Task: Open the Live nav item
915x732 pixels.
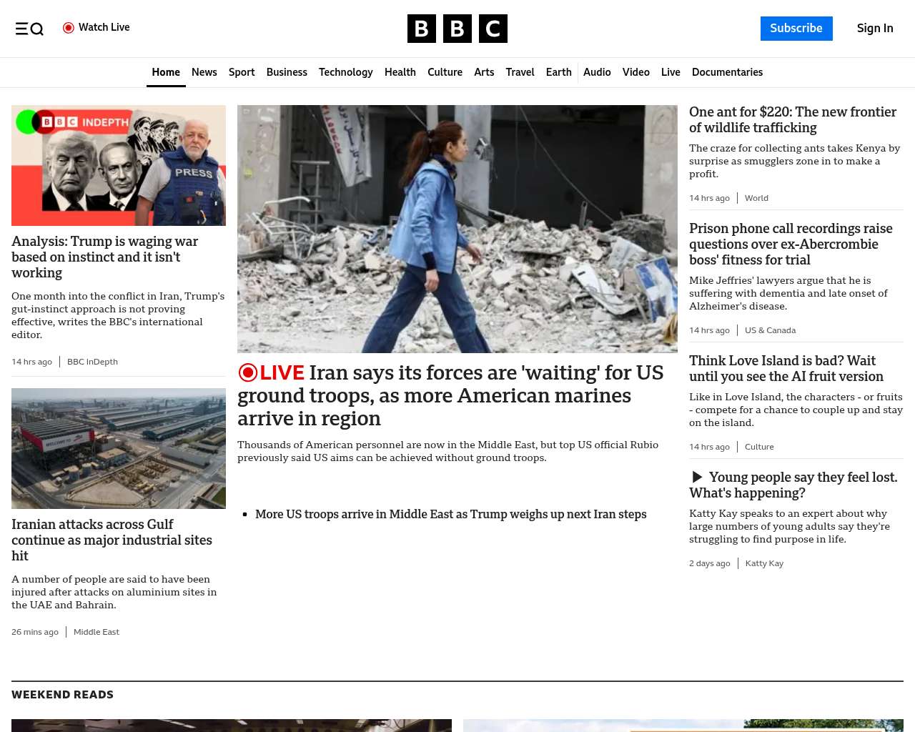Action: pos(671,72)
